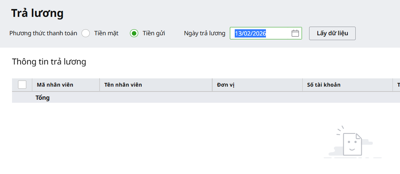Select the Tiền mặt radio button

[x=86, y=33]
